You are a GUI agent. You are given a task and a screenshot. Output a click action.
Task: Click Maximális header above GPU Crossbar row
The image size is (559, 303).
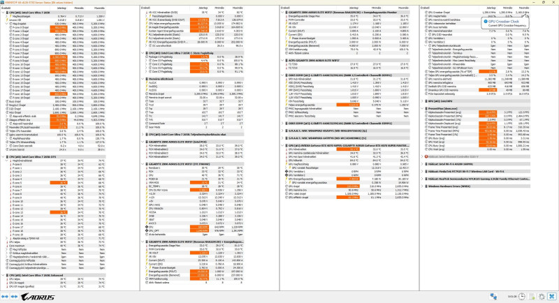523,8
